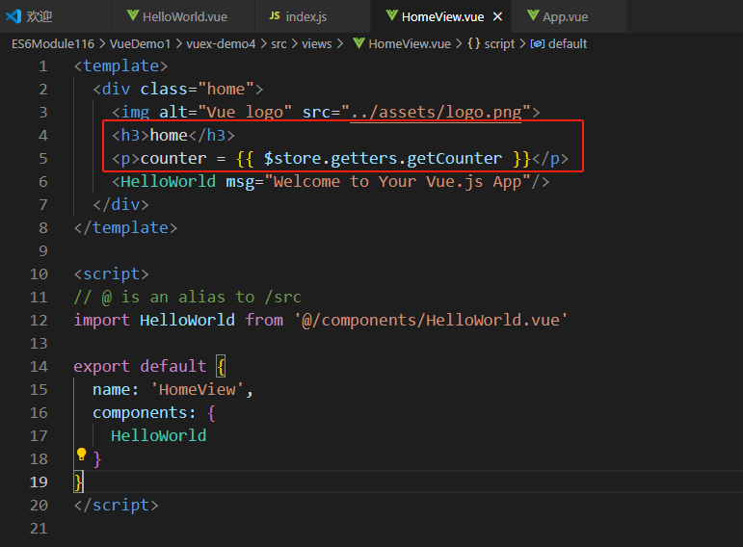The width and height of the screenshot is (743, 547).
Task: Click '<h3>home</h3>' on line 4
Action: coord(173,136)
